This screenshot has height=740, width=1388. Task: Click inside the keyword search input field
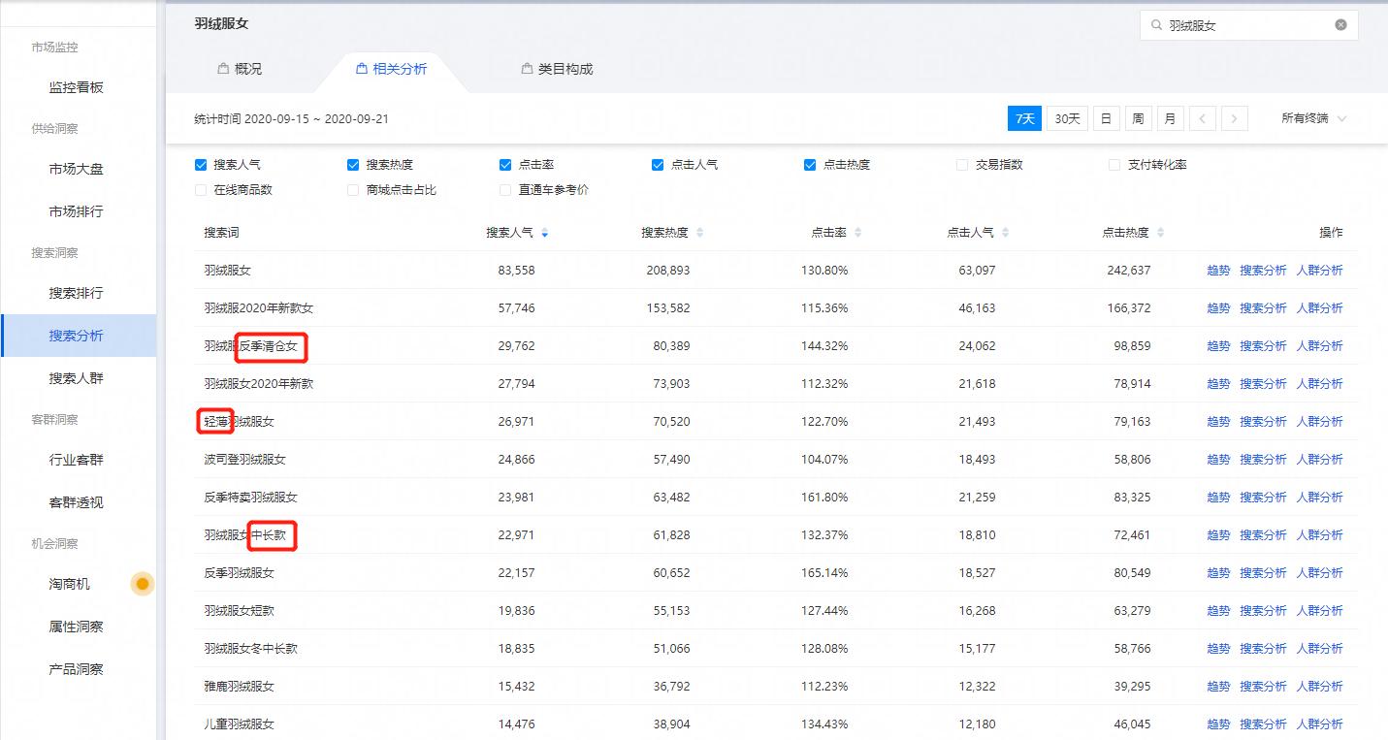pyautogui.click(x=1242, y=24)
